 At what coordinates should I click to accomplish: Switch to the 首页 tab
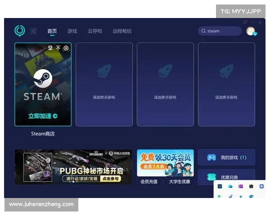52,31
